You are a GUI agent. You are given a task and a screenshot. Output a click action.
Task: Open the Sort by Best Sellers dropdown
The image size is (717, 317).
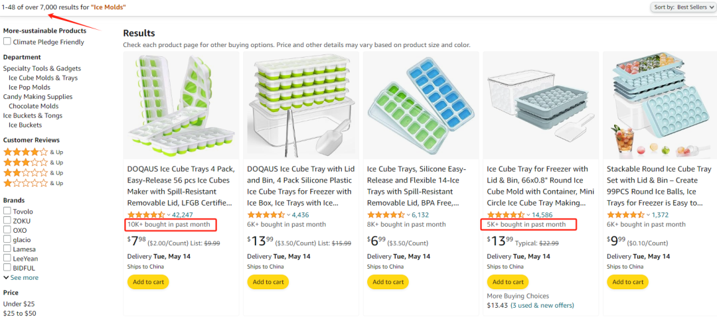coord(683,7)
